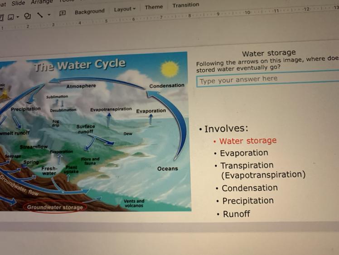Open the Slide menu
Screen dimensions: 339x255
[18, 3]
